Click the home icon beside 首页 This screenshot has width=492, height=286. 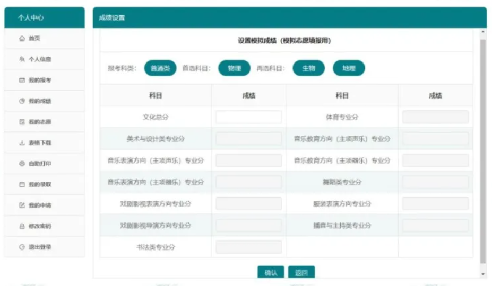[22, 39]
